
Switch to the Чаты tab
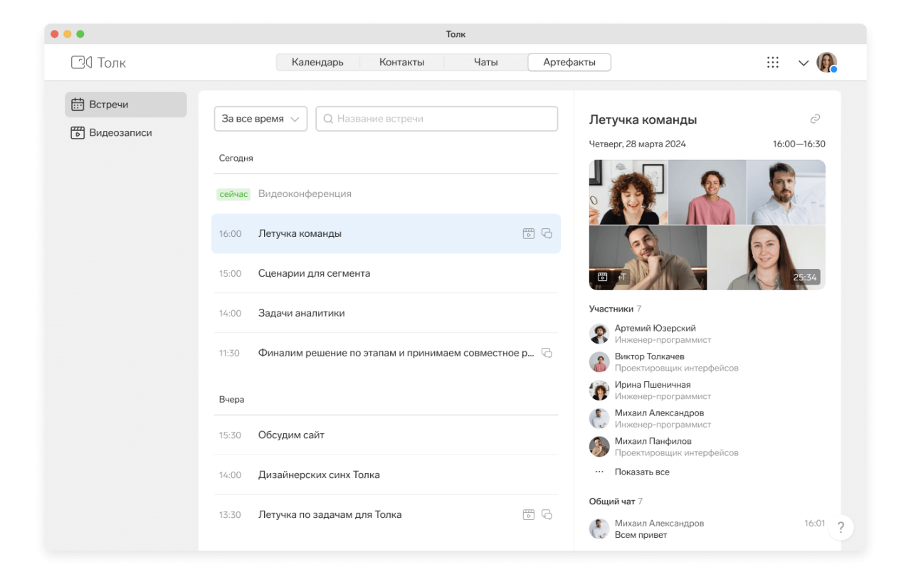tap(485, 63)
